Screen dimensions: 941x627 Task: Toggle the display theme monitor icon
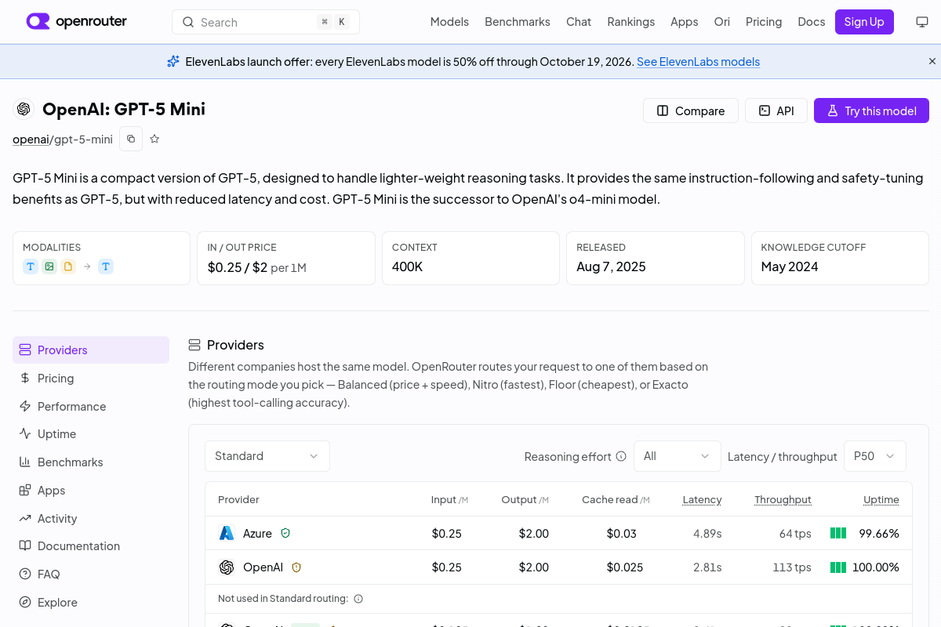coord(922,22)
